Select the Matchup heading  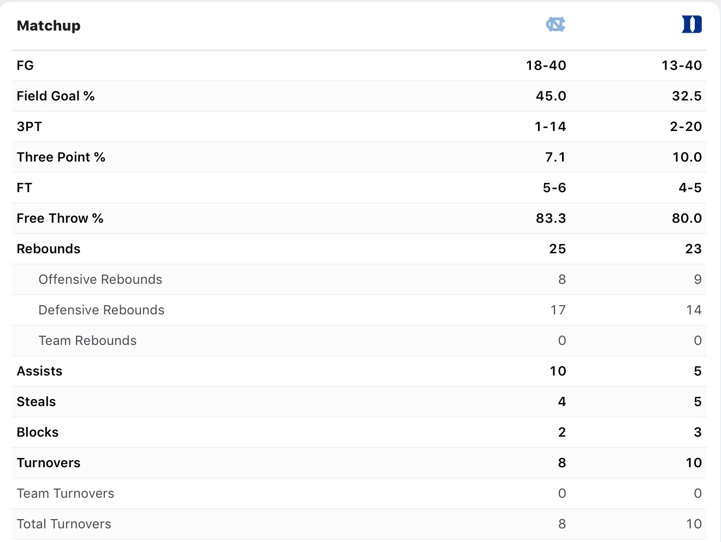tap(49, 26)
